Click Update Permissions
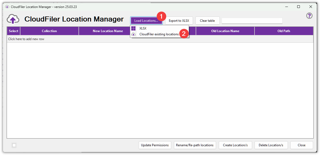Viewport: 320px width, 155px height. click(155, 145)
